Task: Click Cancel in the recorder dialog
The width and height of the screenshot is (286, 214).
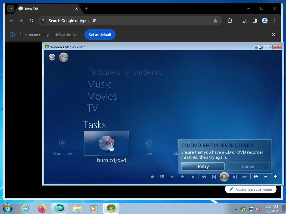Action: 248,166
